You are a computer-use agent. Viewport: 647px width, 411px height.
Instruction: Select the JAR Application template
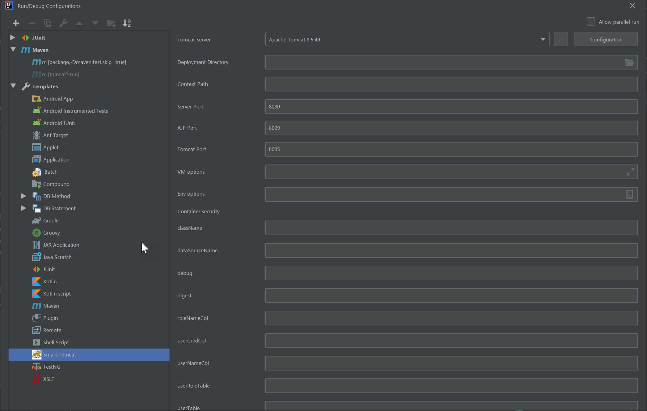pos(61,245)
